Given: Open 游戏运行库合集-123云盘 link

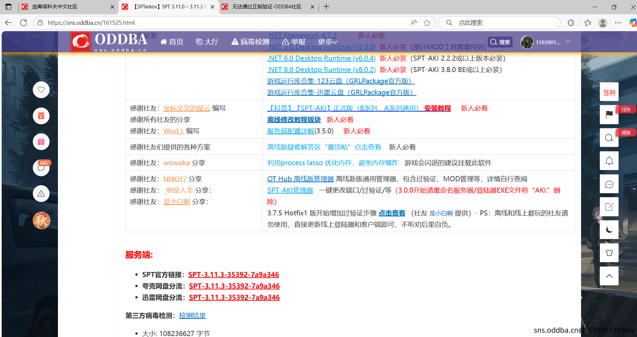Looking at the screenshot, I should (x=341, y=81).
